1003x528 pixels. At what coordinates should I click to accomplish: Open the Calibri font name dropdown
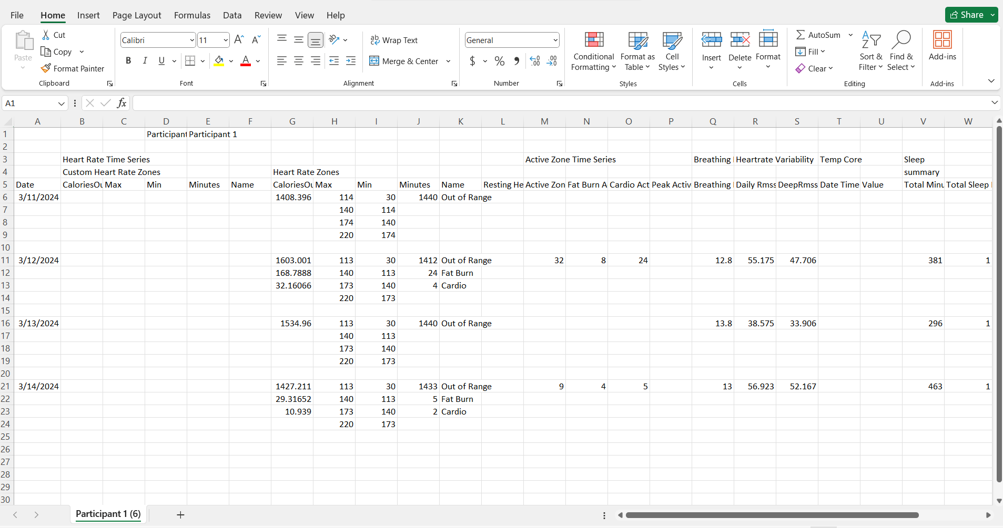pos(191,40)
